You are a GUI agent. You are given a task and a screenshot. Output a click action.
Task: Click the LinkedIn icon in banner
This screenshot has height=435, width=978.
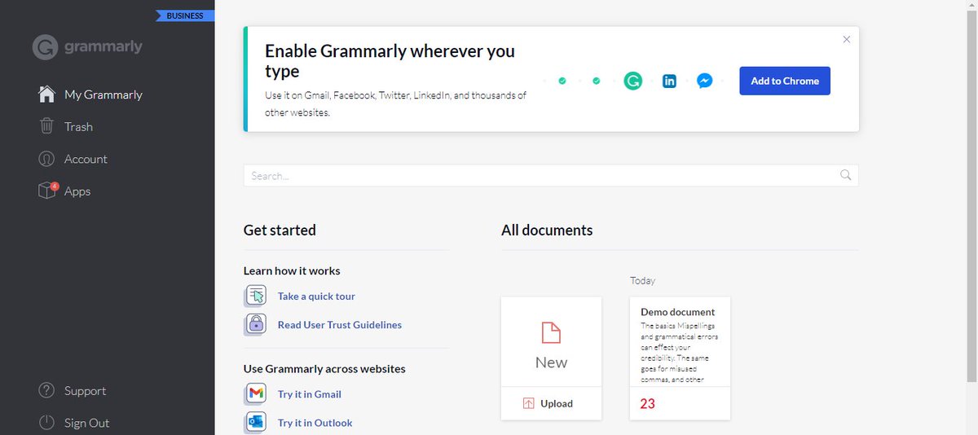point(669,81)
